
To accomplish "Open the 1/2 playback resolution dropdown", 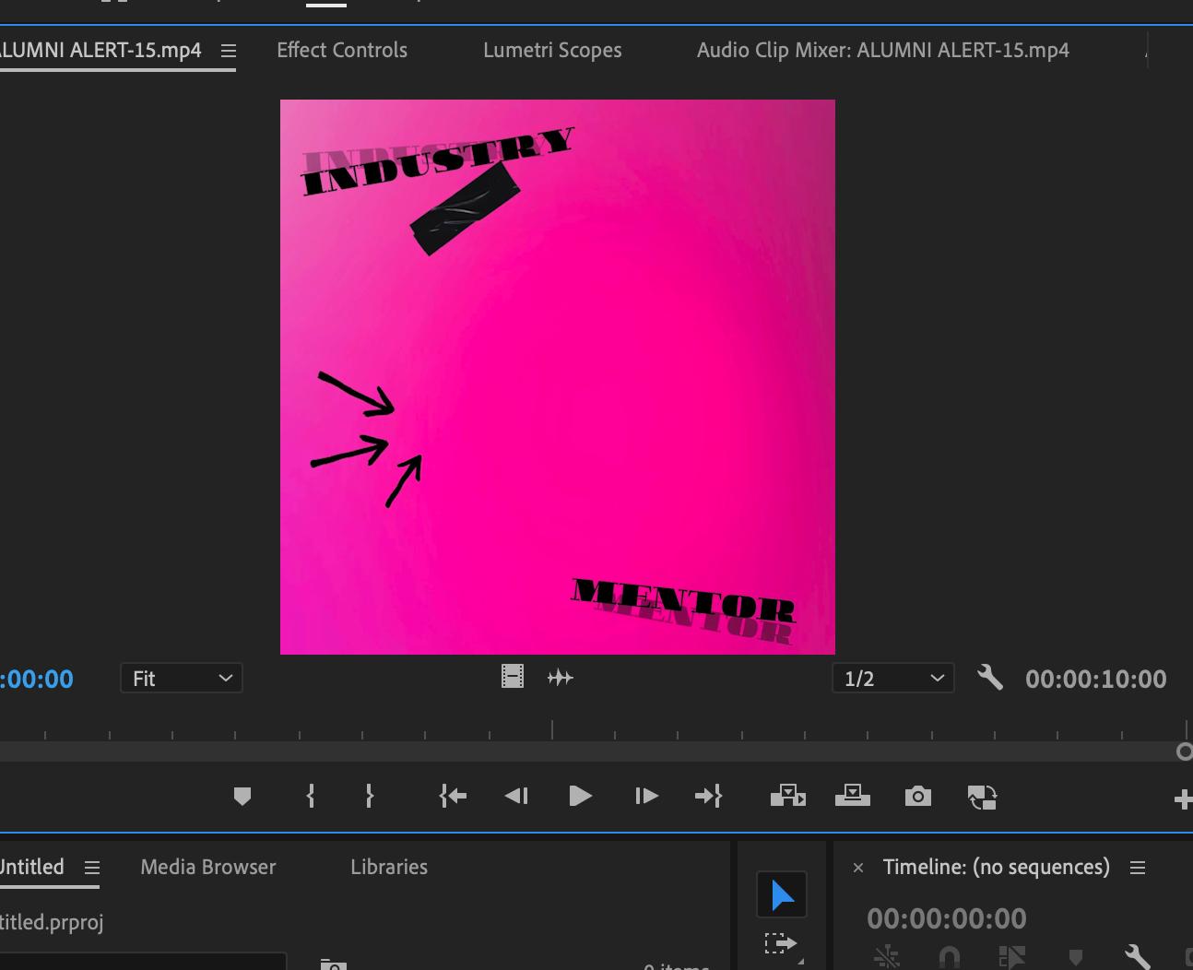I will point(892,679).
